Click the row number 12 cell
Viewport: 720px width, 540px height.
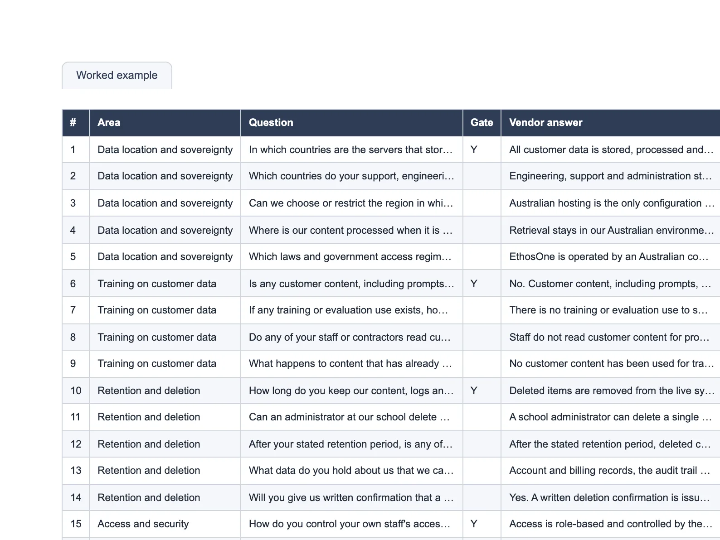tap(76, 444)
